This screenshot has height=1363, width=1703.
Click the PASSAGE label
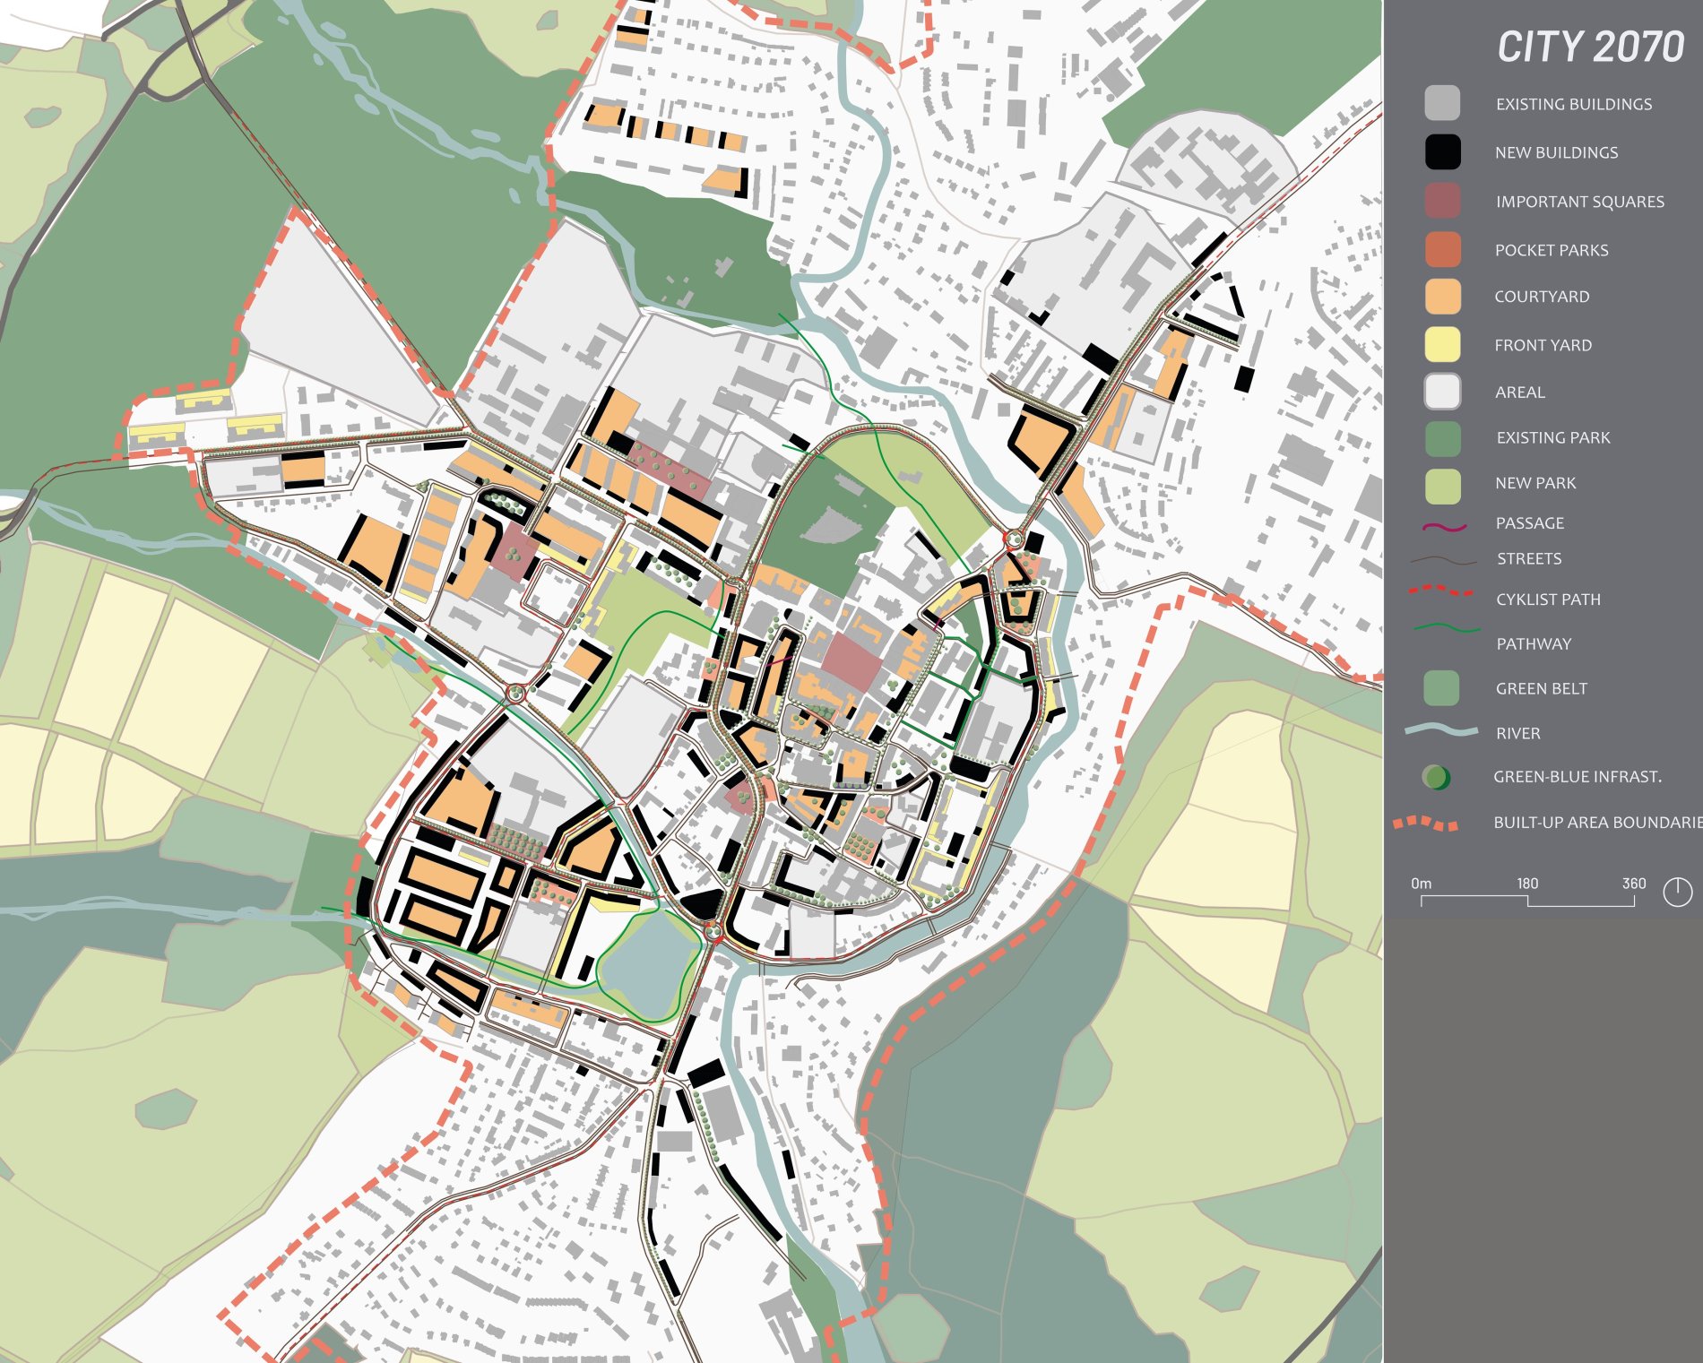[1530, 523]
